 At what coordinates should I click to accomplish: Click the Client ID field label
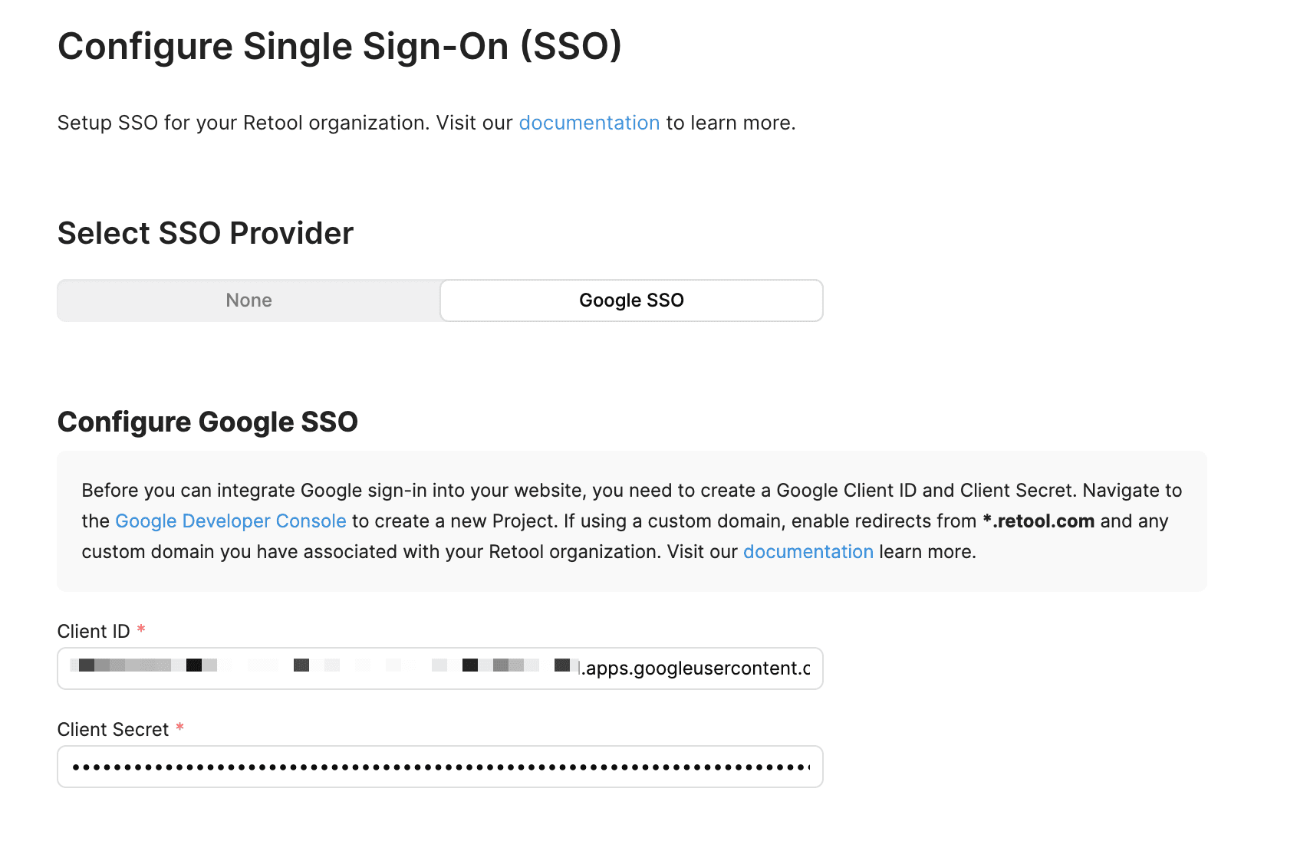click(x=94, y=632)
